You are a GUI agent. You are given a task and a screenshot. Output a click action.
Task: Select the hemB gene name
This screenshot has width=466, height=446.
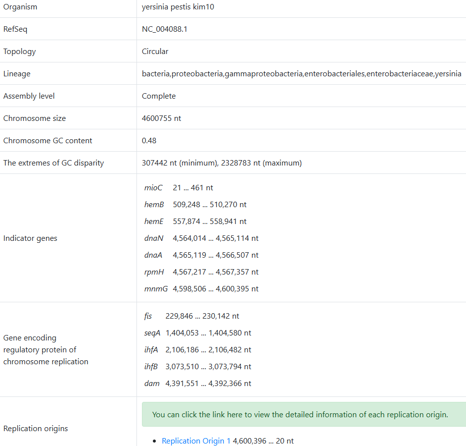[154, 205]
